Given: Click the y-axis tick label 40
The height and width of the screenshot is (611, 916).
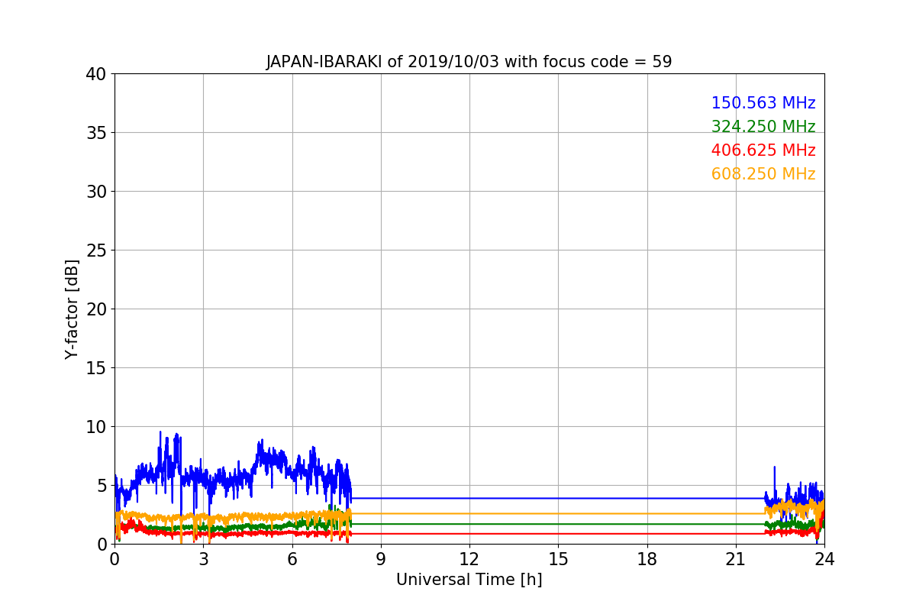Looking at the screenshot, I should click(96, 74).
